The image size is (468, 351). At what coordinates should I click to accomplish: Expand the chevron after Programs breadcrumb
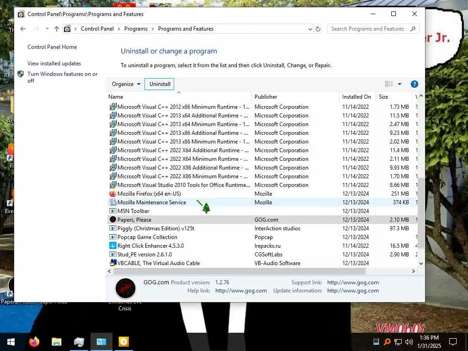pos(153,29)
